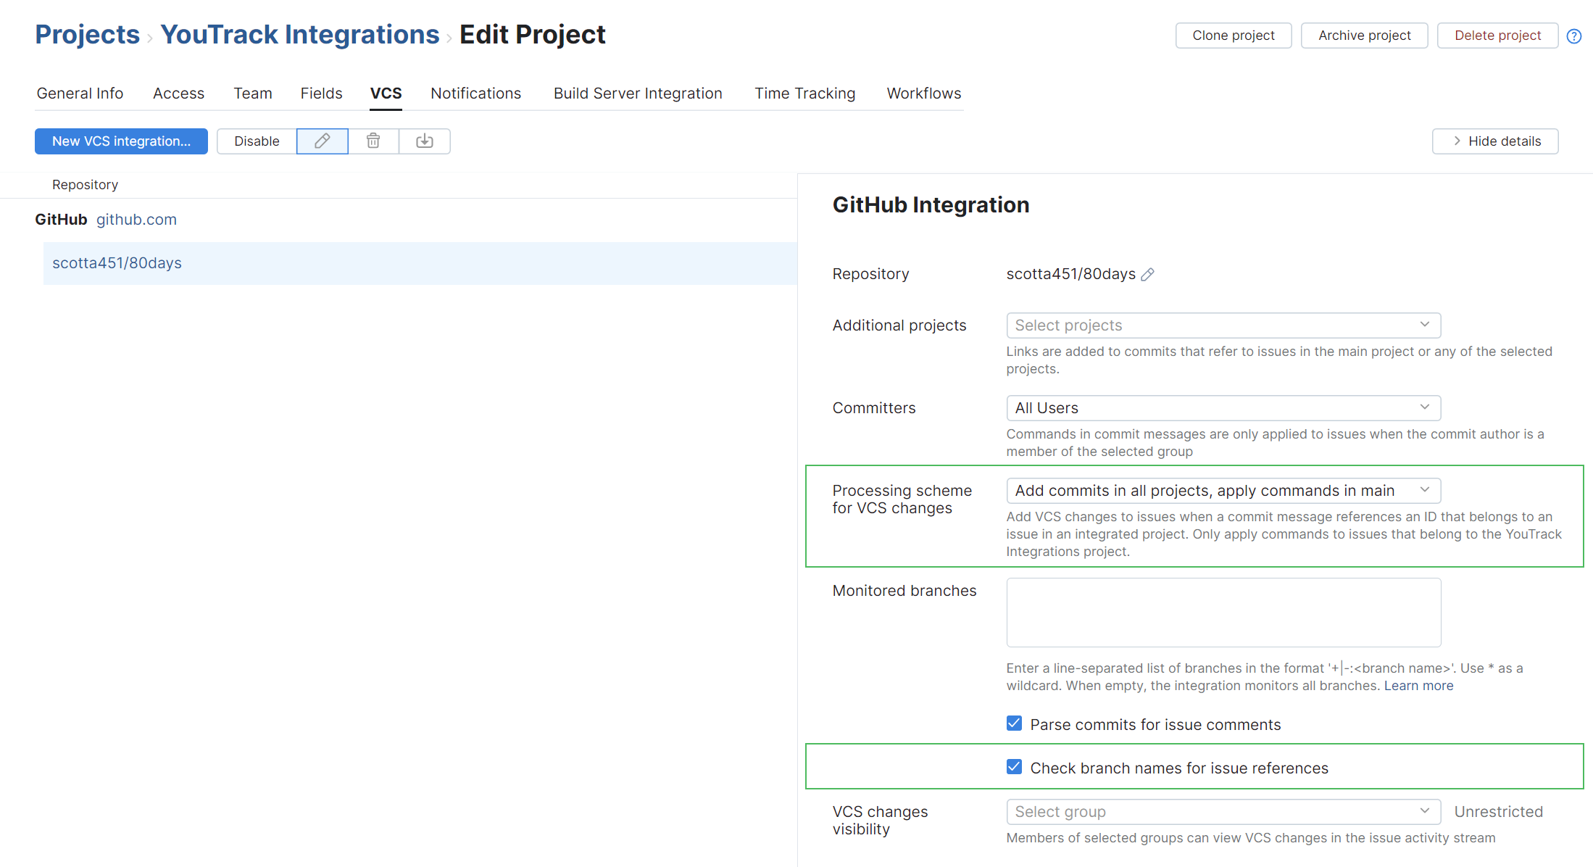The image size is (1593, 867).
Task: Click Disable to turn off the integration
Action: point(257,141)
